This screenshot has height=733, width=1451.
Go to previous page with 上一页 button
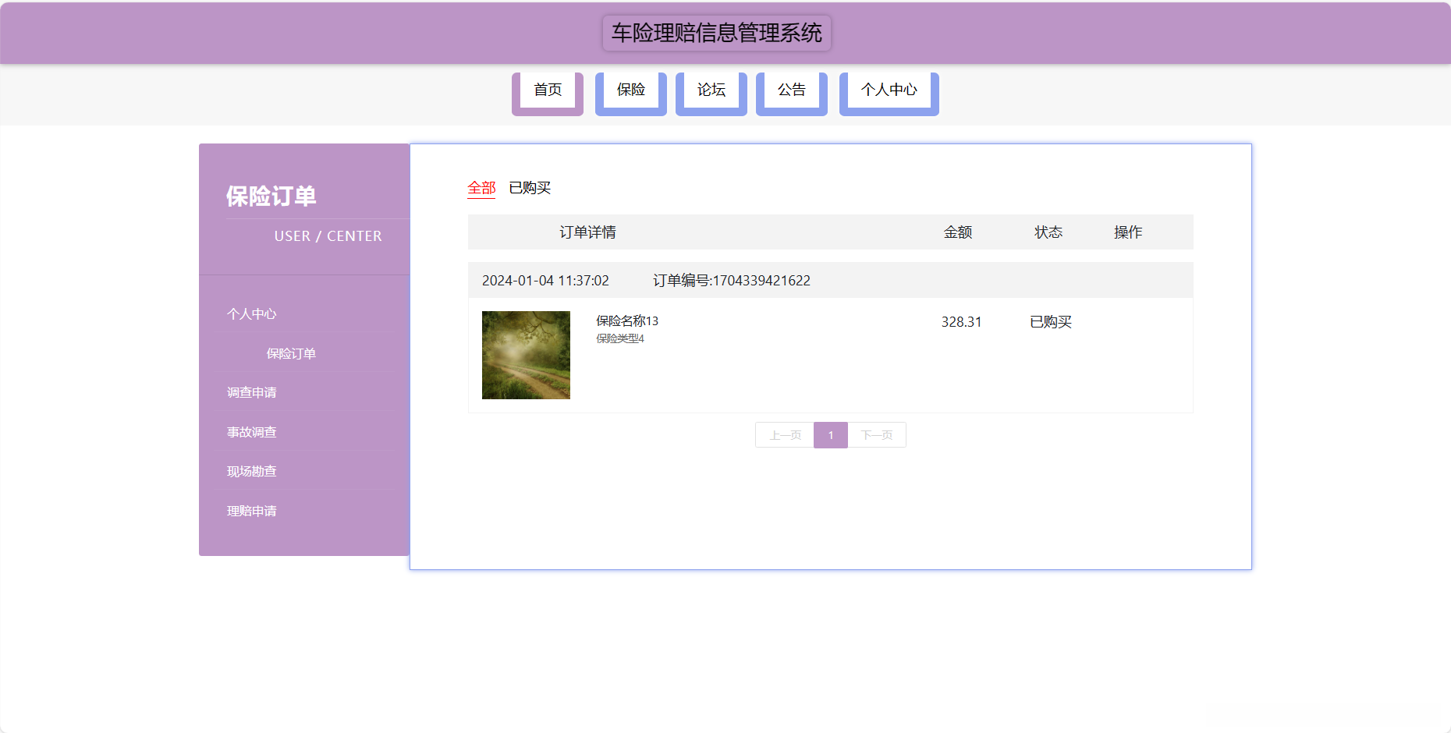coord(783,435)
